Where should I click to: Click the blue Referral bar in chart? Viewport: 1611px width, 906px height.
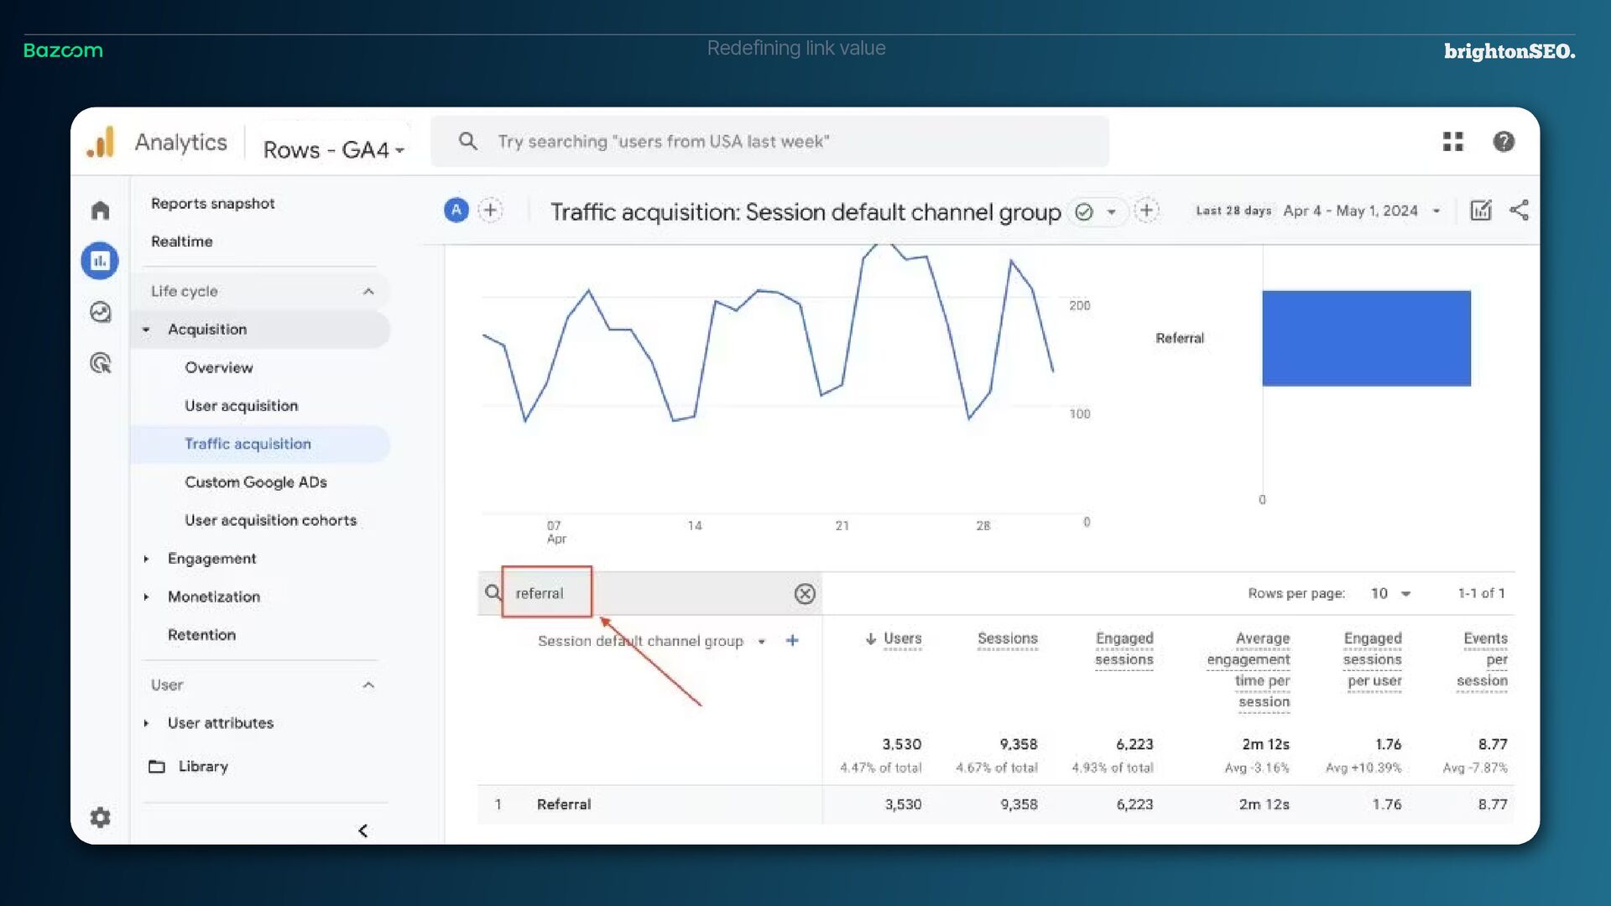[x=1365, y=338]
